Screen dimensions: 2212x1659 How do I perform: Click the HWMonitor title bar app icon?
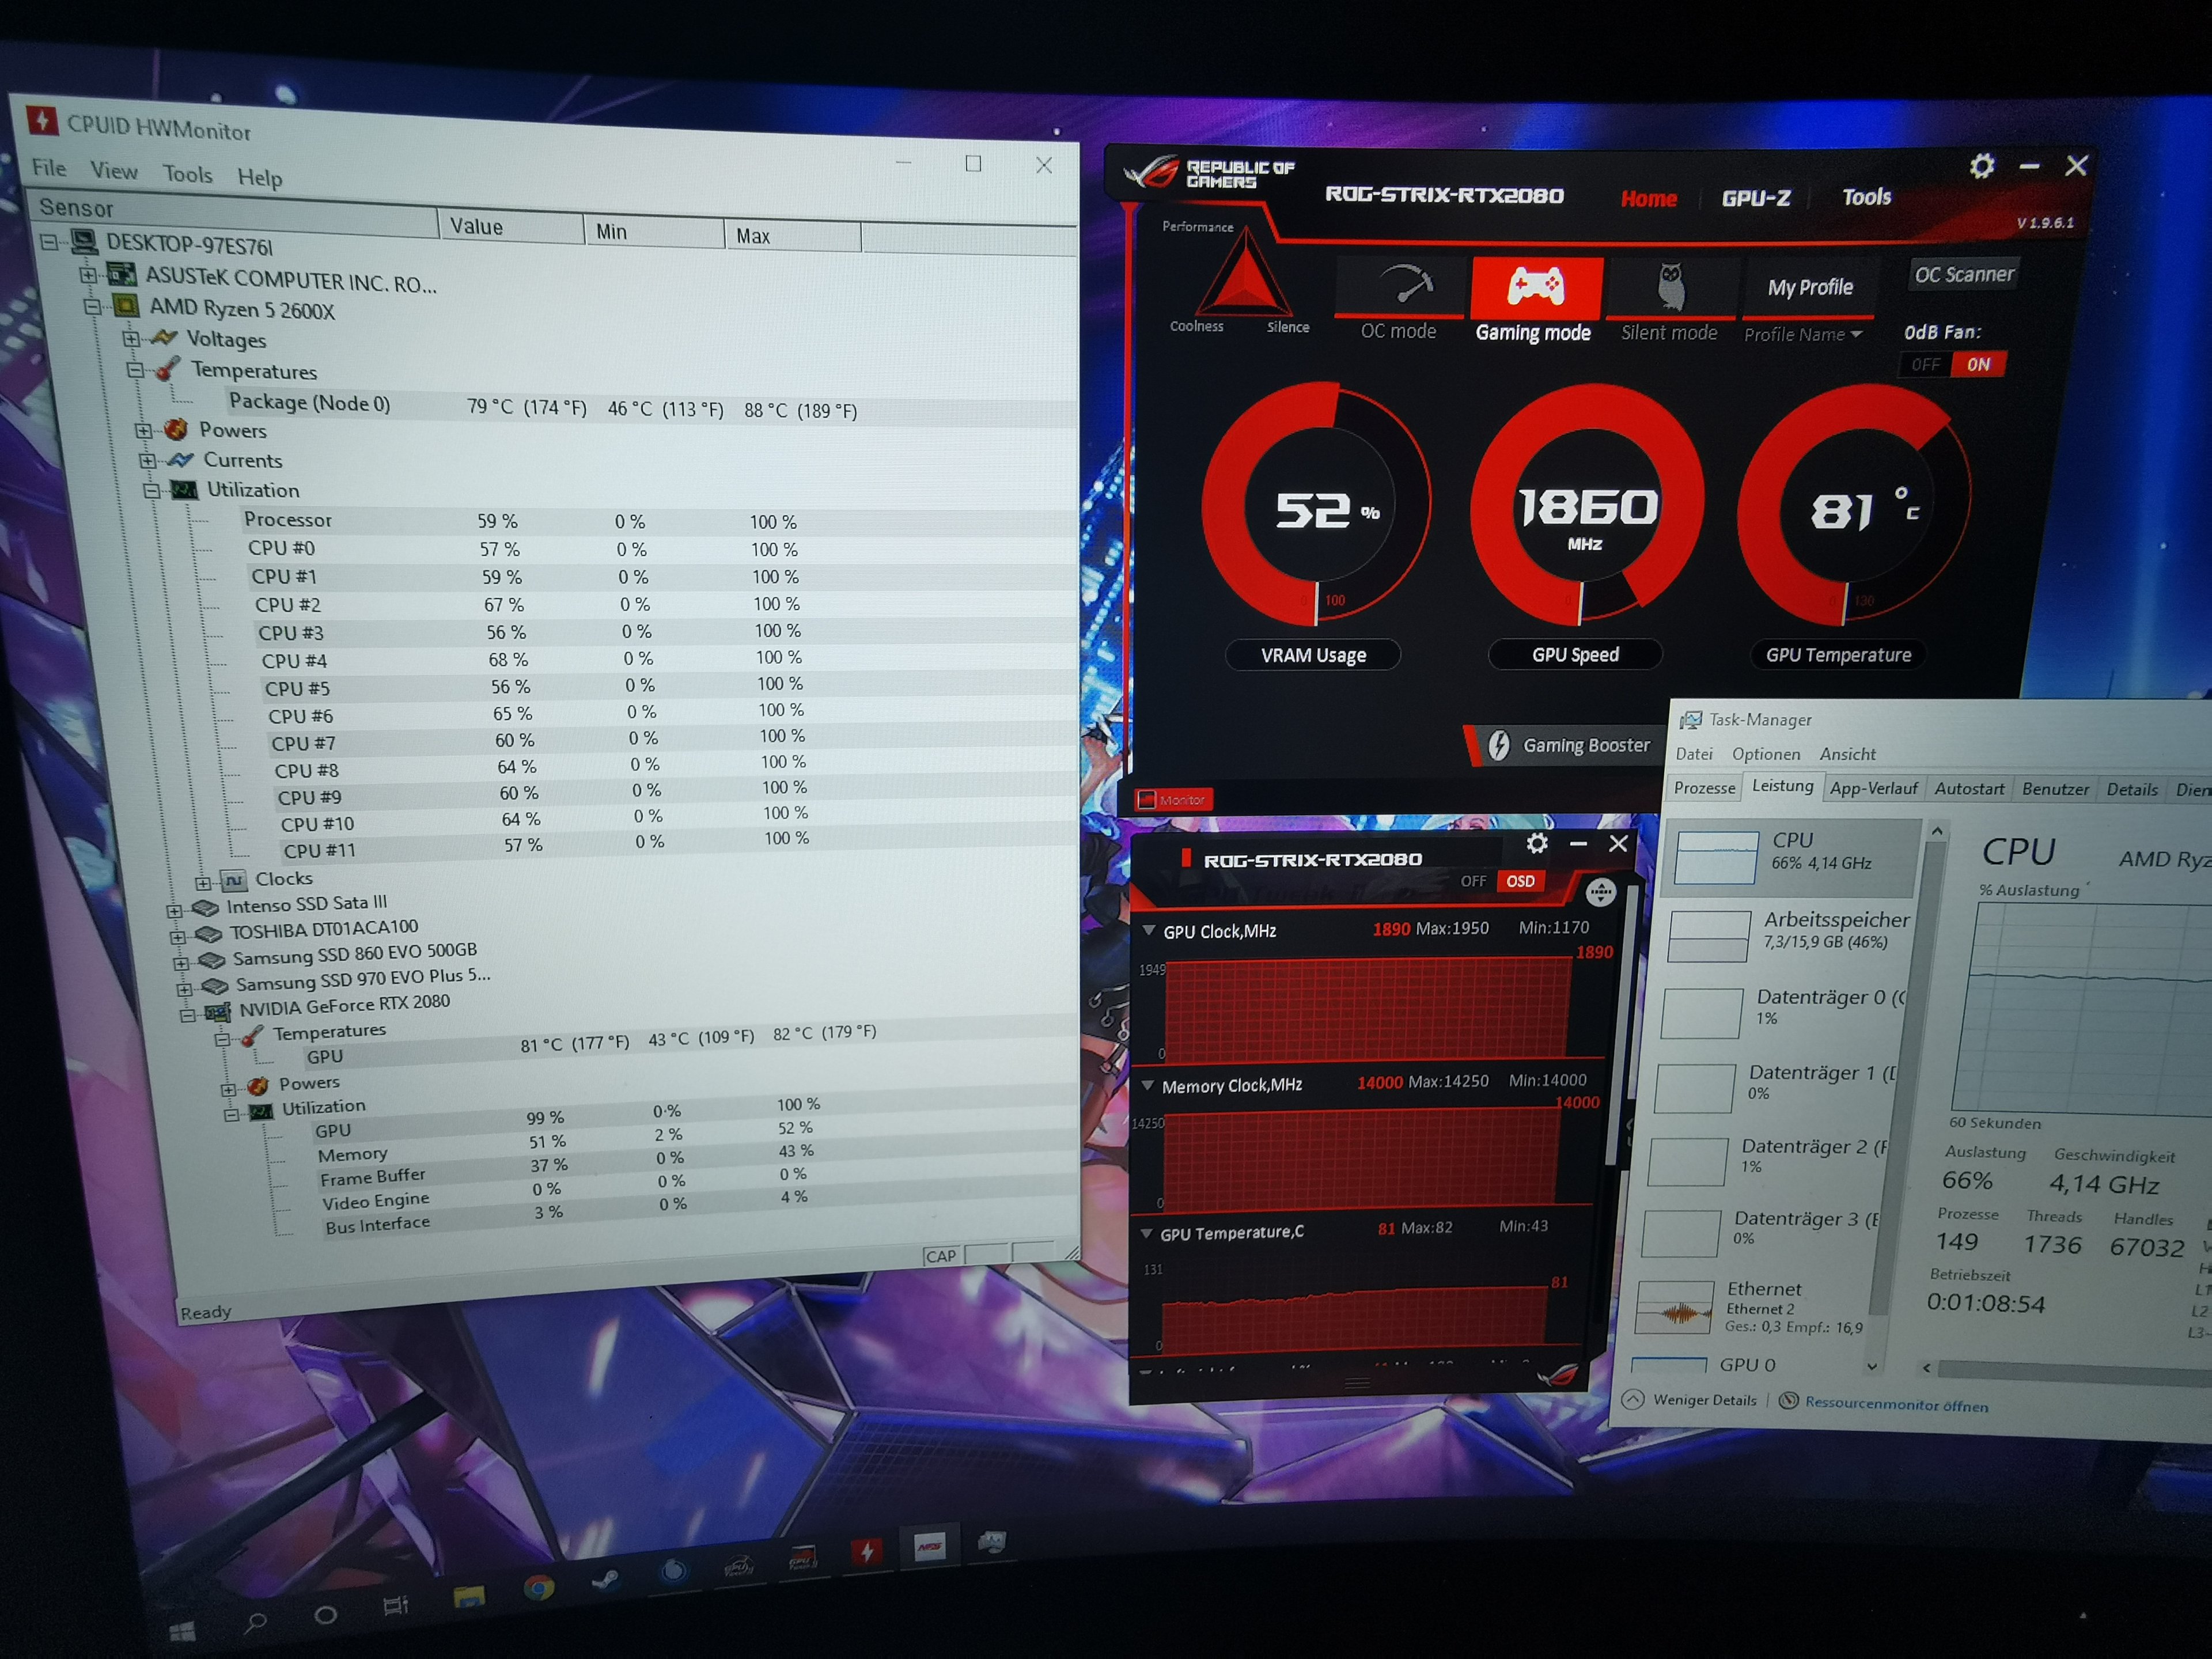(x=42, y=121)
